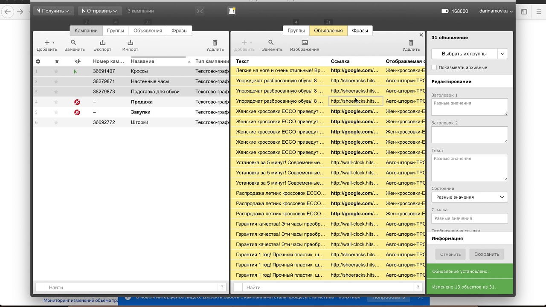Sort ads by Ссылка column header

340,61
